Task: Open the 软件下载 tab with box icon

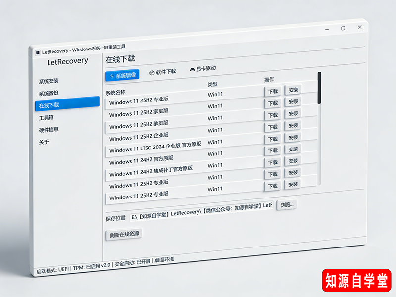Action: [x=163, y=72]
